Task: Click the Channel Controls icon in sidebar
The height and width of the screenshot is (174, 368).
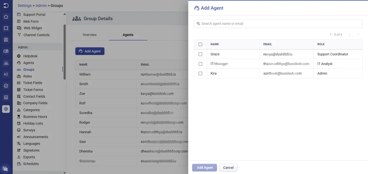Action: tap(19, 35)
